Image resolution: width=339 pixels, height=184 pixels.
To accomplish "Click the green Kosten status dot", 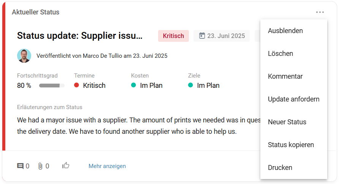I will click(x=133, y=85).
